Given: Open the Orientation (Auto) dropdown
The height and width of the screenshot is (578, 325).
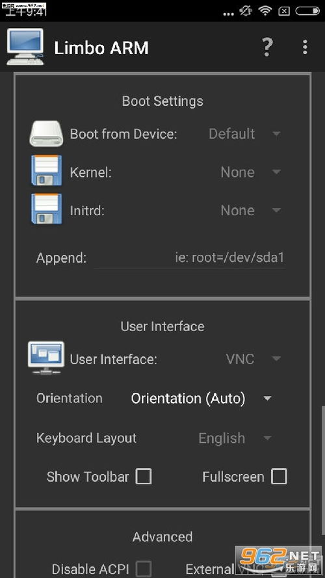Looking at the screenshot, I should click(201, 399).
